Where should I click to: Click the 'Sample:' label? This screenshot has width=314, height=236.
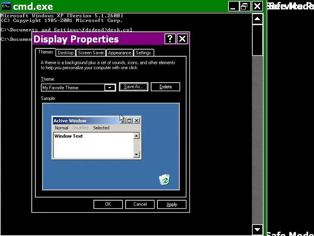pos(48,98)
